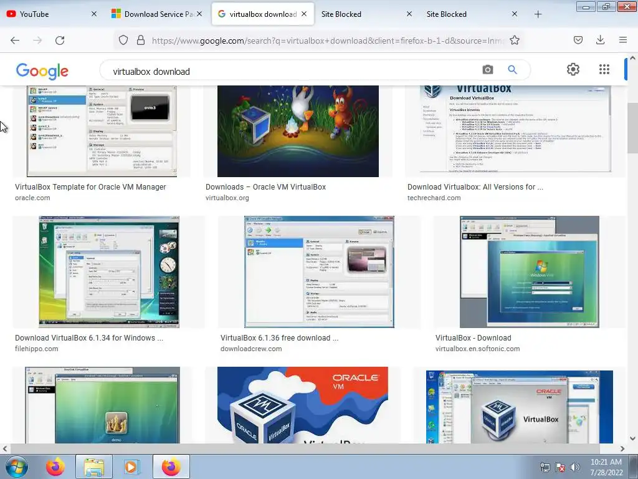Click 'VirtualBox 6.1.36 free download ...' title
Image resolution: width=638 pixels, height=479 pixels.
point(280,337)
